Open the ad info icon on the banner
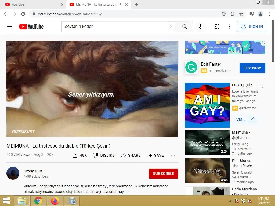 click(x=263, y=43)
